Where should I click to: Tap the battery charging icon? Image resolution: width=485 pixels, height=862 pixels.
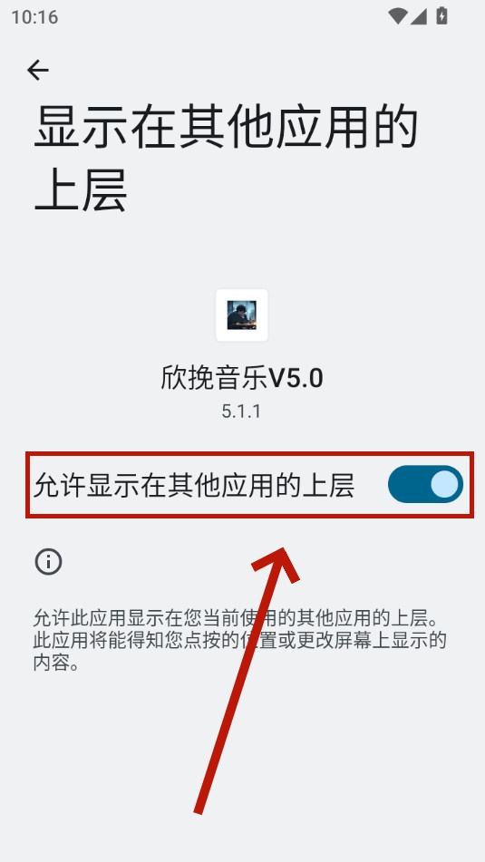[x=442, y=16]
